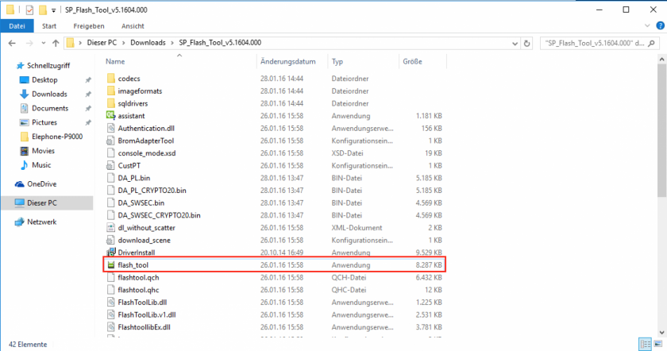Open the Freigeben ribbon tab
Screen dimensions: 667x351
(88, 26)
